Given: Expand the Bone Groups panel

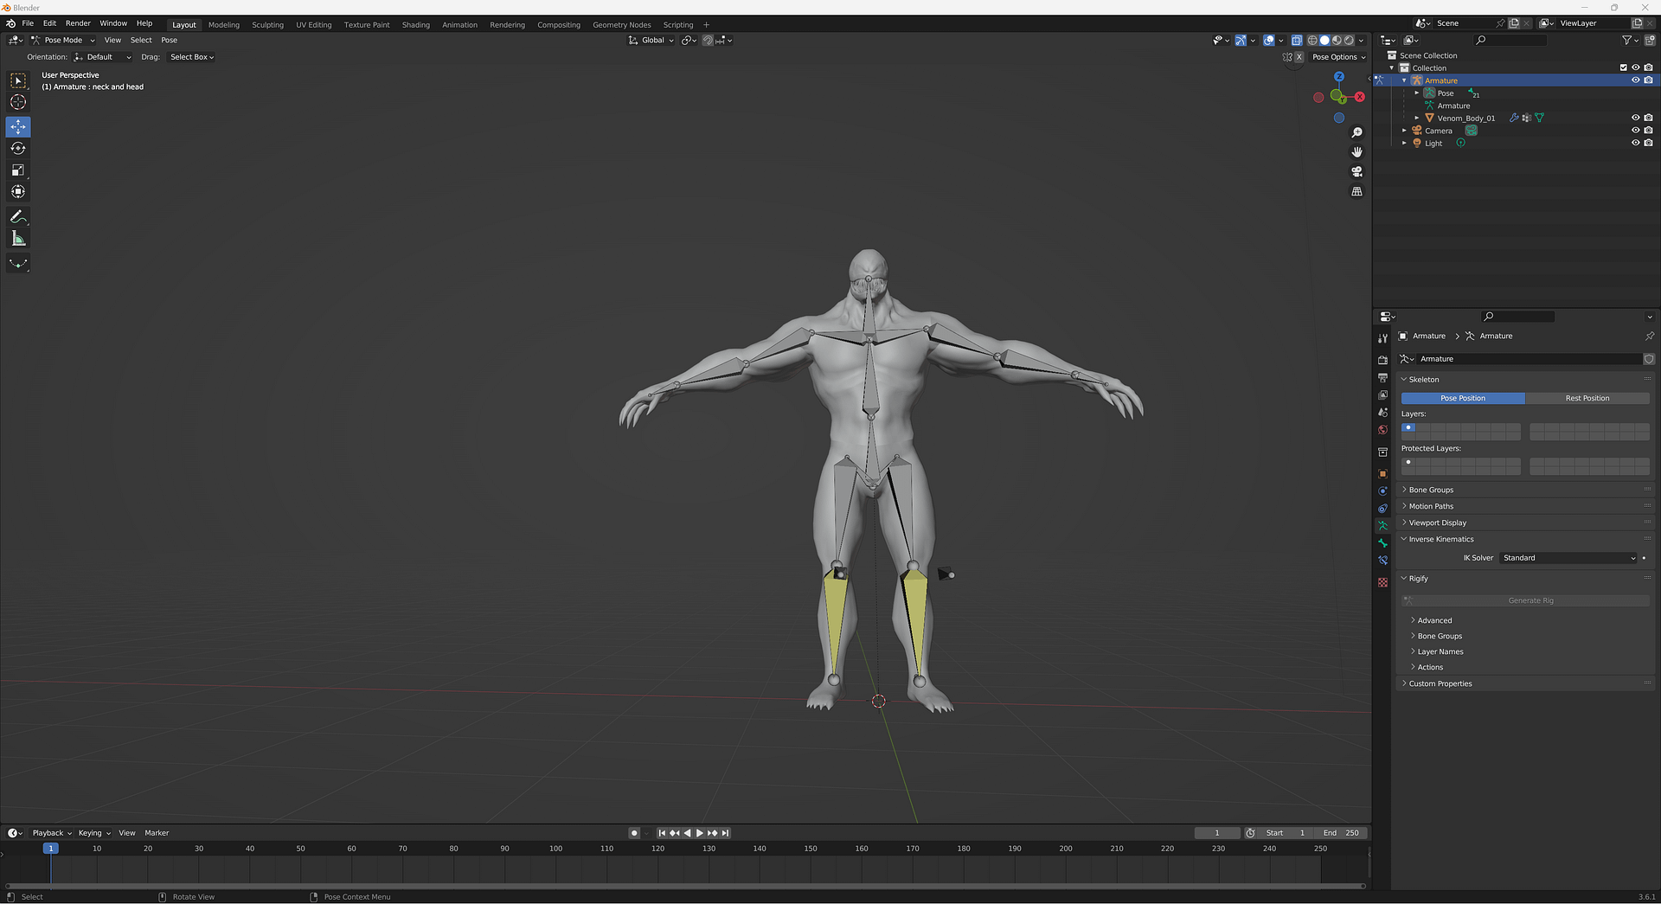Looking at the screenshot, I should (1431, 490).
